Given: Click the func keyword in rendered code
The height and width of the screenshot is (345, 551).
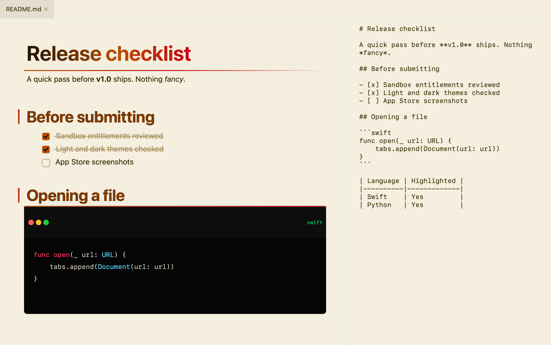Looking at the screenshot, I should click(42, 255).
